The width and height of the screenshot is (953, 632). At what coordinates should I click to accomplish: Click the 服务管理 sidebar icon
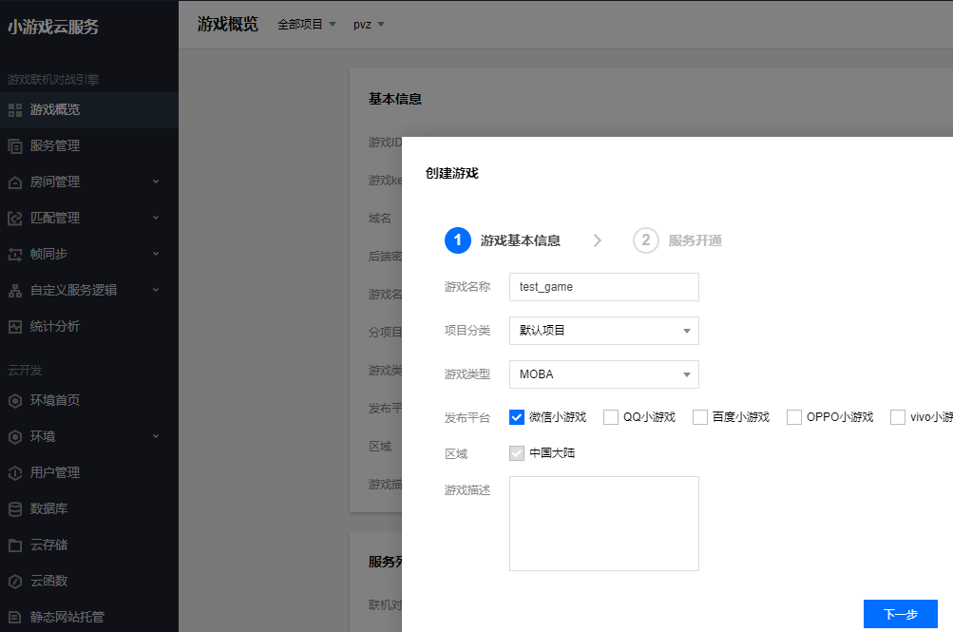(15, 145)
